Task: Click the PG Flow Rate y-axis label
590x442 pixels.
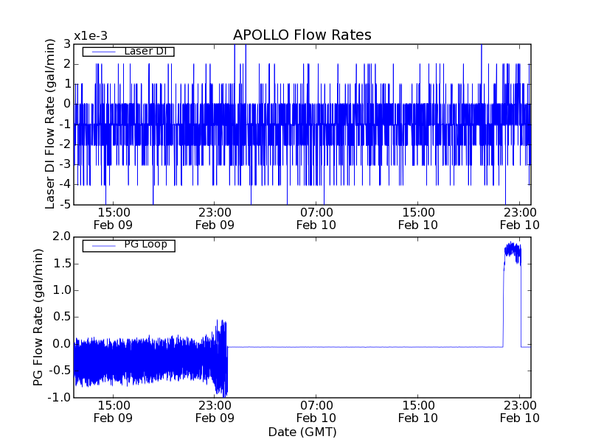Action: click(x=38, y=317)
